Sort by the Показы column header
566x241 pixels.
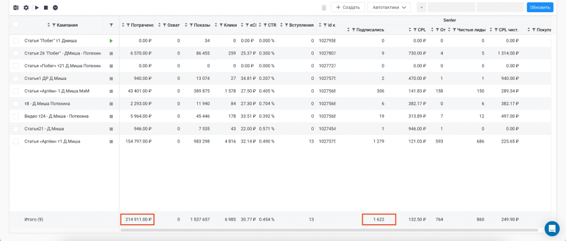point(202,25)
